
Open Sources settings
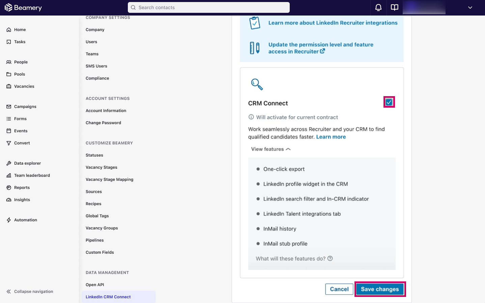94,192
